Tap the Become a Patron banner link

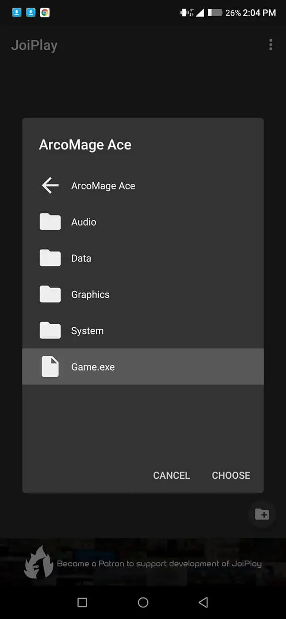(159, 564)
